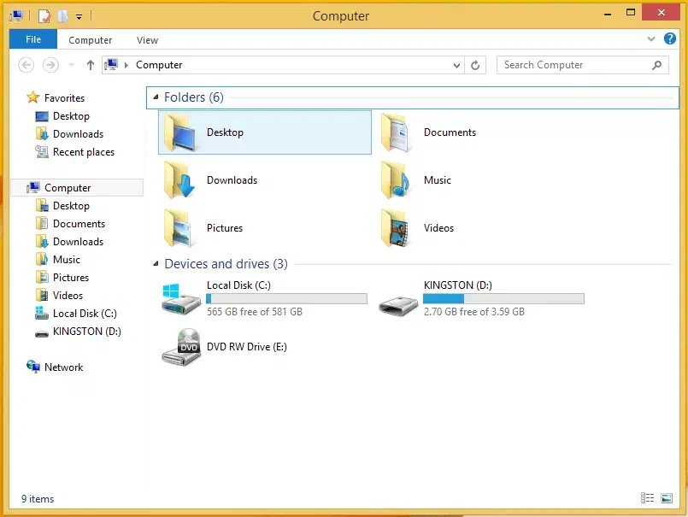
Task: Click the Help question mark icon
Action: pos(669,39)
